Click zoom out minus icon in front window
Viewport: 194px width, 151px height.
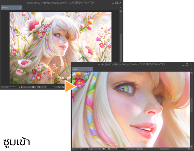95,149
